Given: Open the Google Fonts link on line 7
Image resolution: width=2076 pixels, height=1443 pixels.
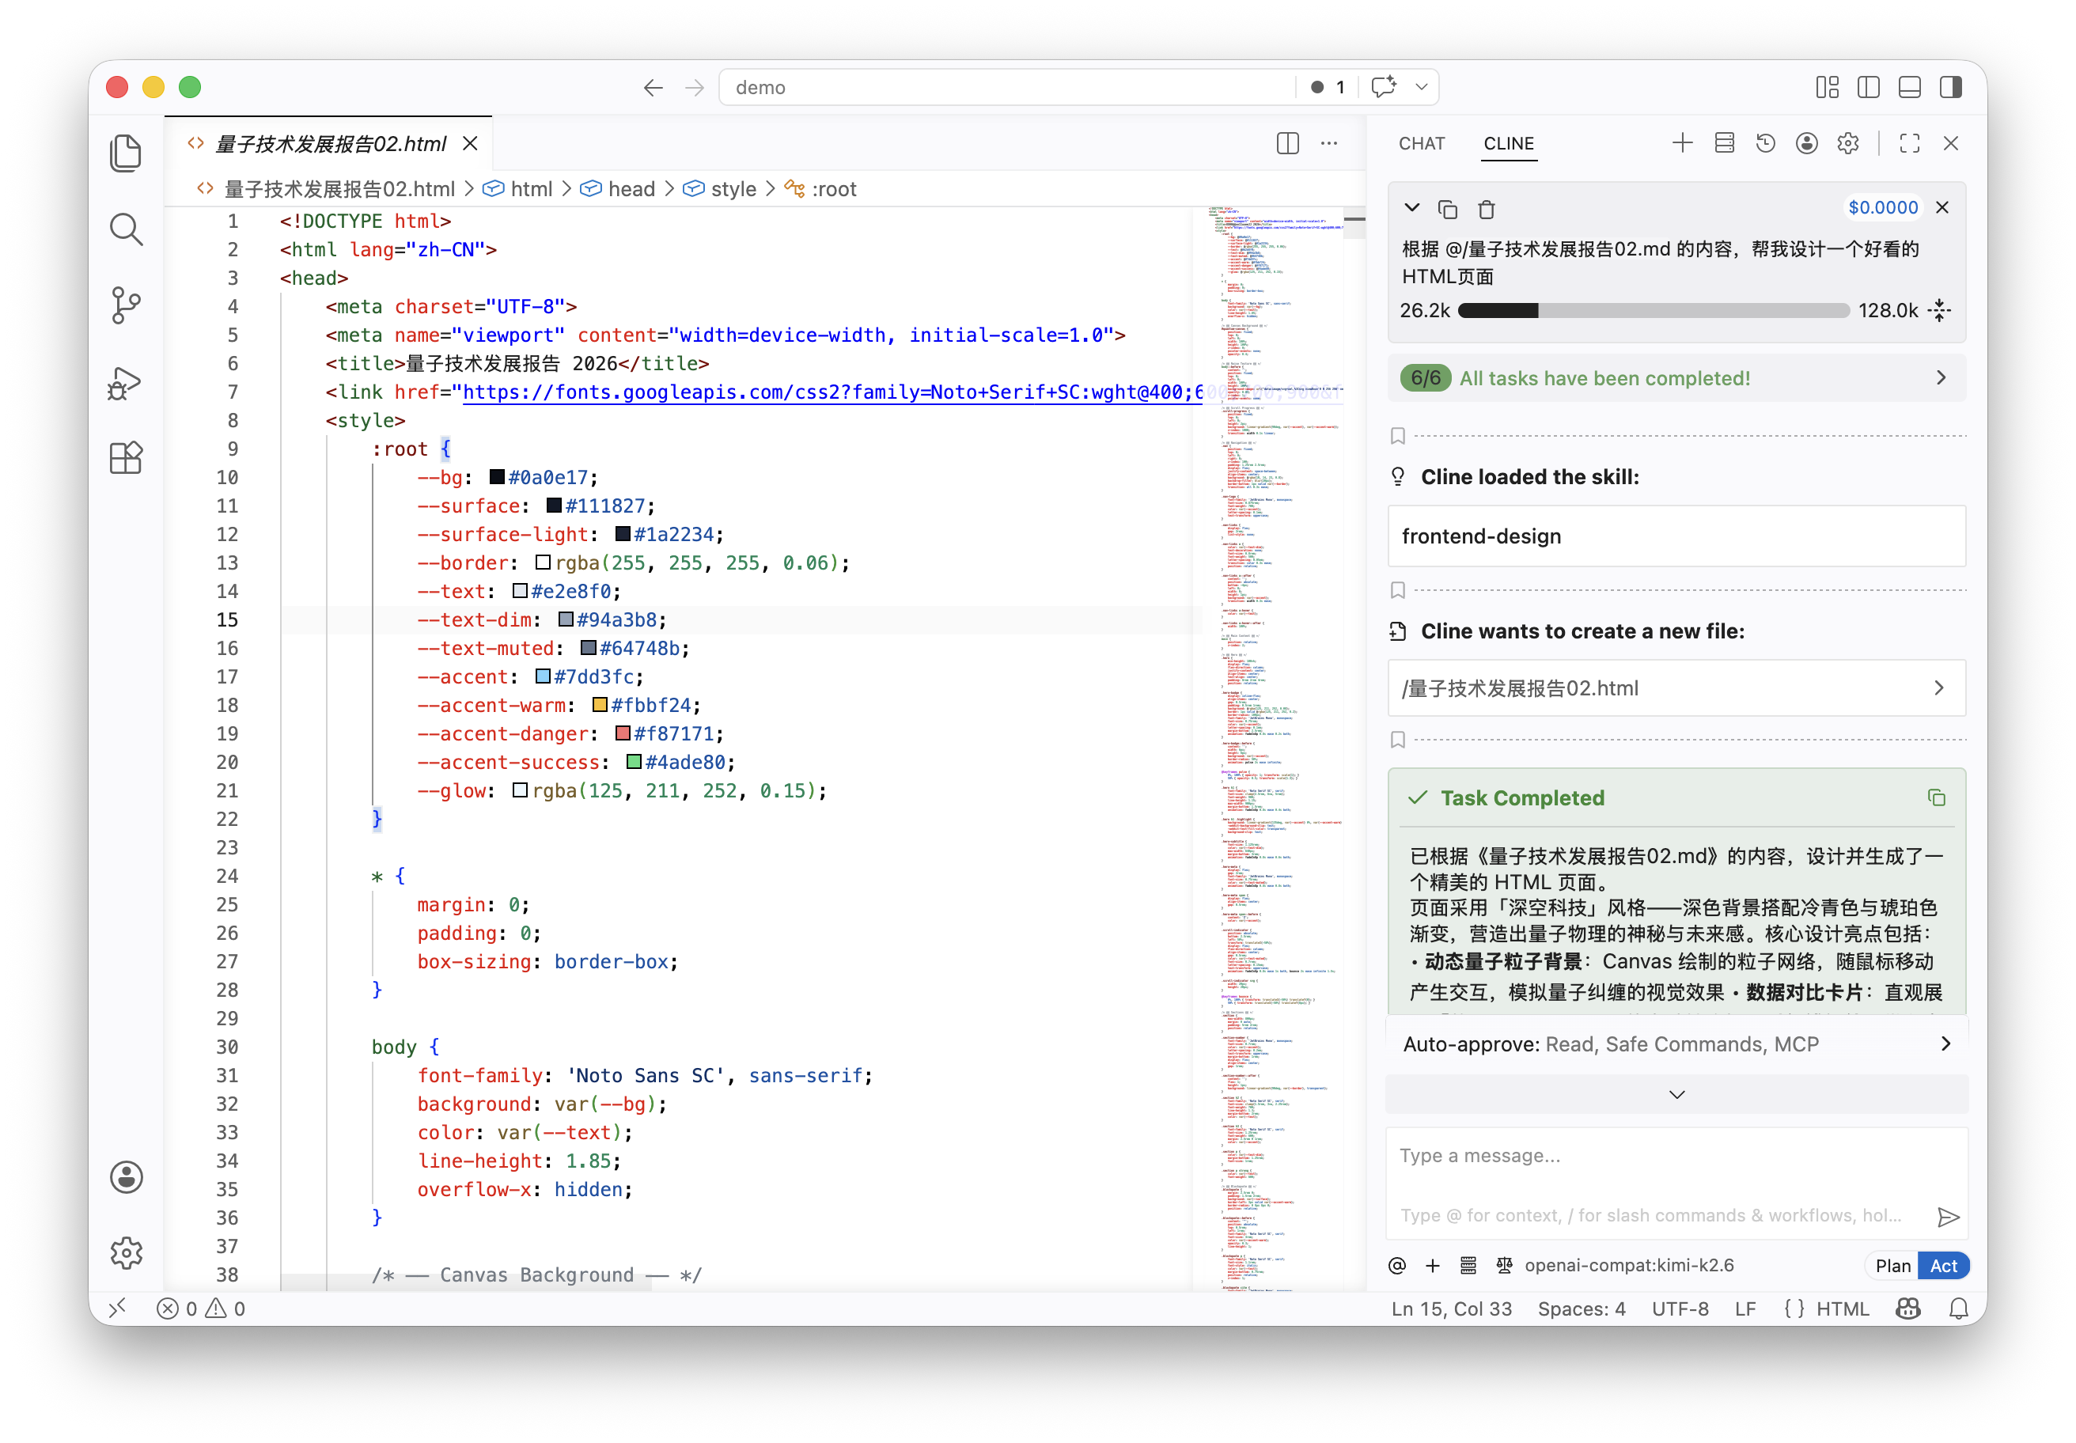Looking at the screenshot, I should tap(833, 392).
